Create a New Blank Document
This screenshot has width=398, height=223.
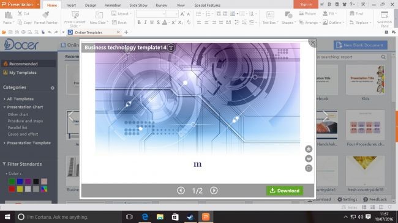[361, 45]
